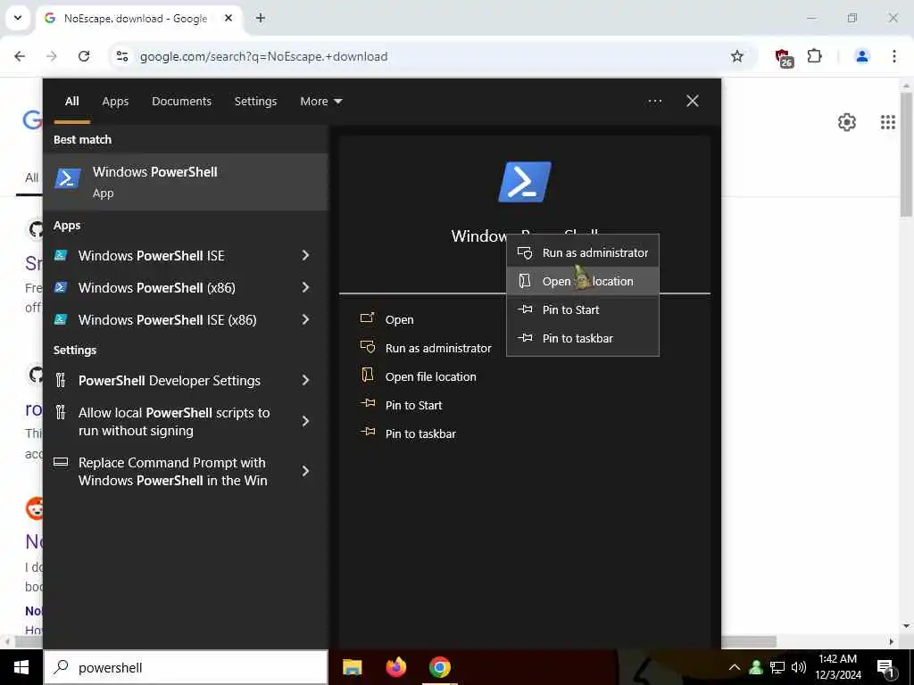Open the Chrome profile avatar
914x685 pixels.
[861, 56]
